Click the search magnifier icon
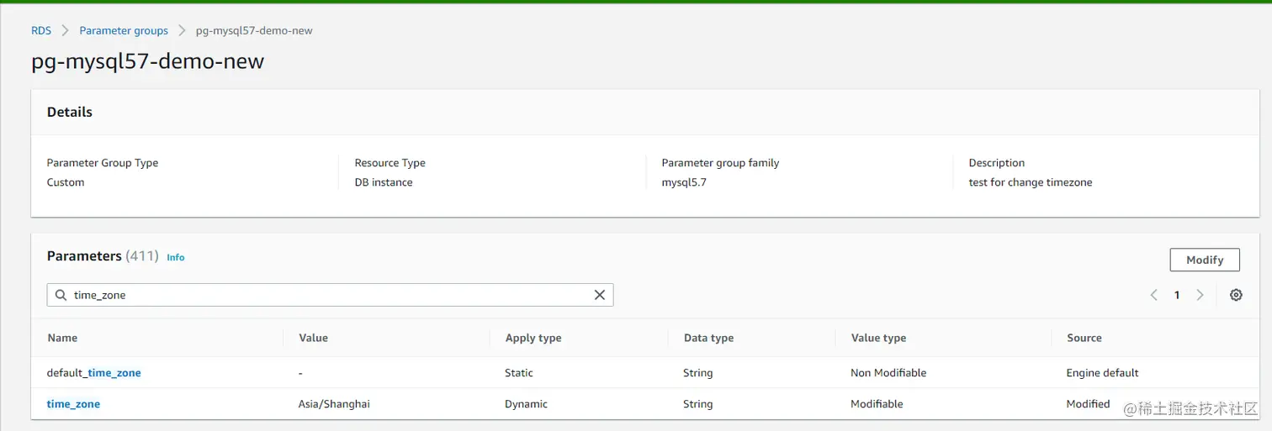The width and height of the screenshot is (1272, 431). (61, 295)
